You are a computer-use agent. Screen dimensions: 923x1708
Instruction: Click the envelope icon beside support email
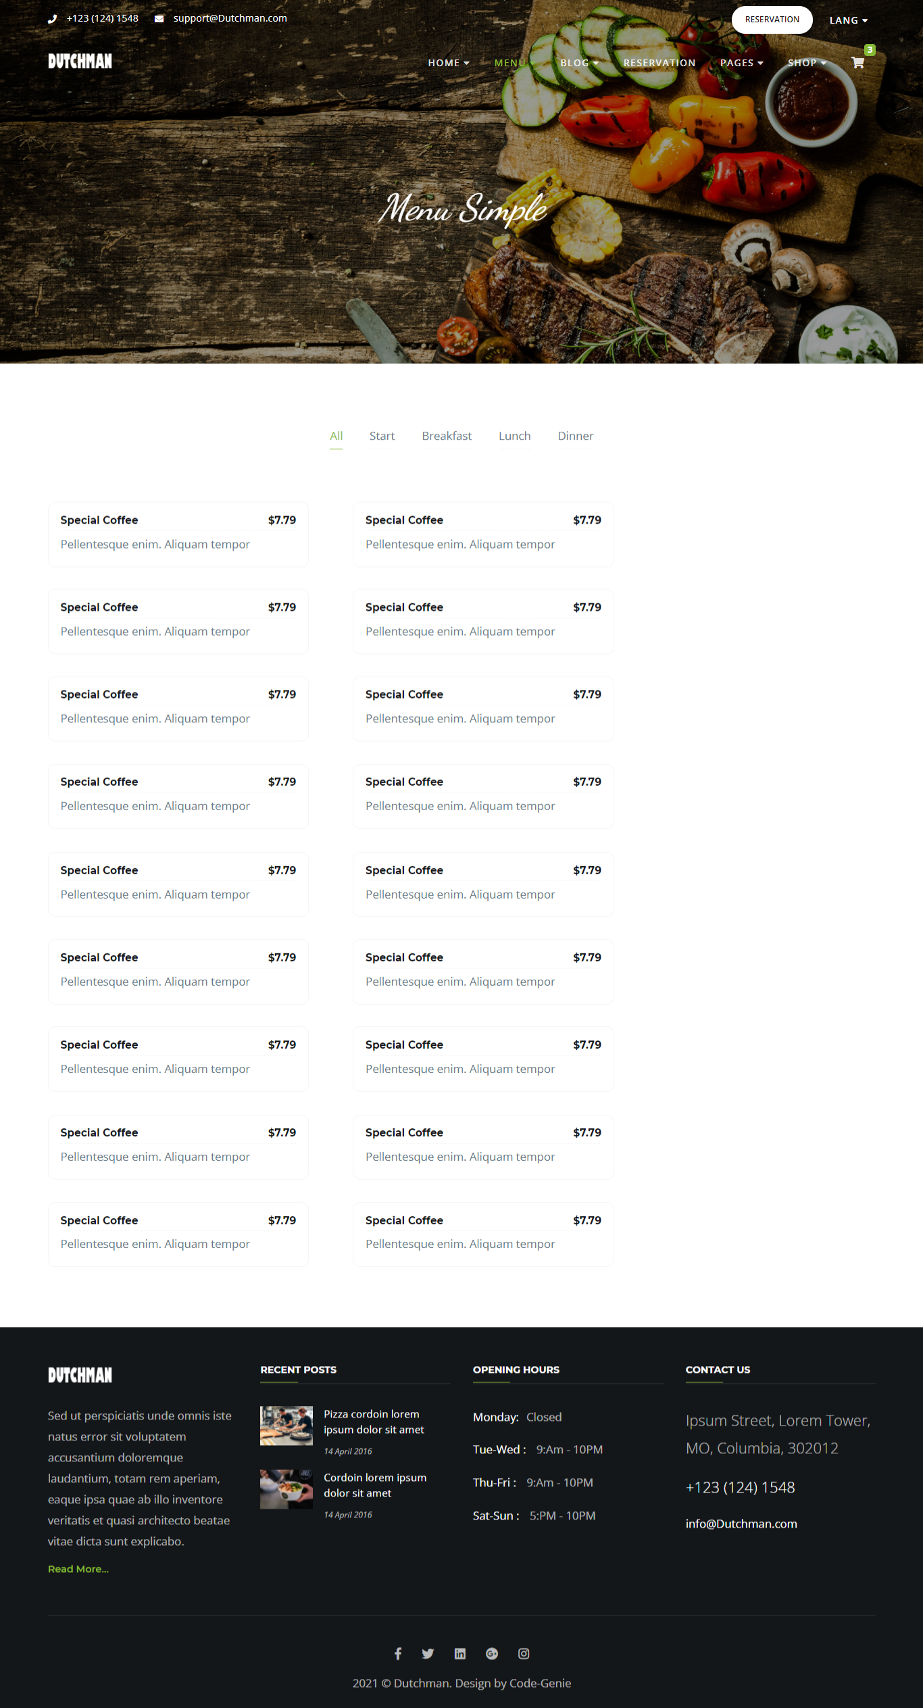click(x=159, y=19)
